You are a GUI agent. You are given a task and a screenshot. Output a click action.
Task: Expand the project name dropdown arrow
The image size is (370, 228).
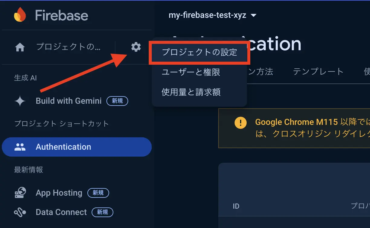coord(253,15)
